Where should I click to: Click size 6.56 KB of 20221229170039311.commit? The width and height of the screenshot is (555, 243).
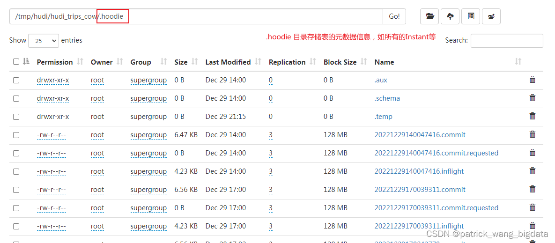click(x=186, y=190)
